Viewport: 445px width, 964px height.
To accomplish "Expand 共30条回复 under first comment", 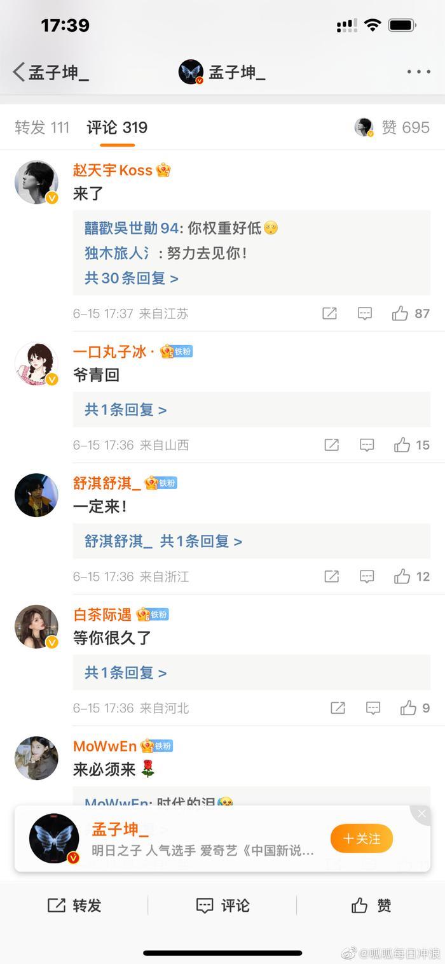I will coord(132,278).
